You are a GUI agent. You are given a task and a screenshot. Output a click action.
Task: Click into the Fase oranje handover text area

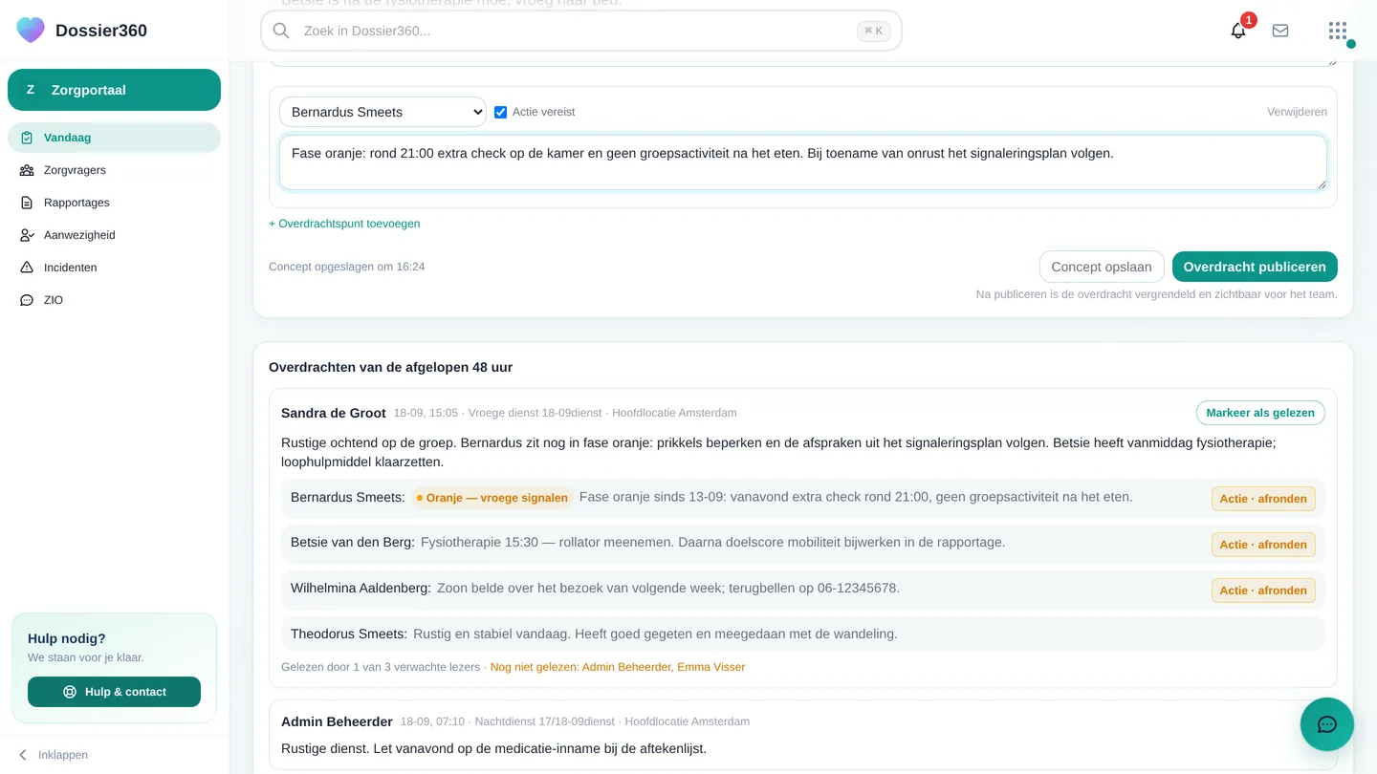pyautogui.click(x=803, y=162)
